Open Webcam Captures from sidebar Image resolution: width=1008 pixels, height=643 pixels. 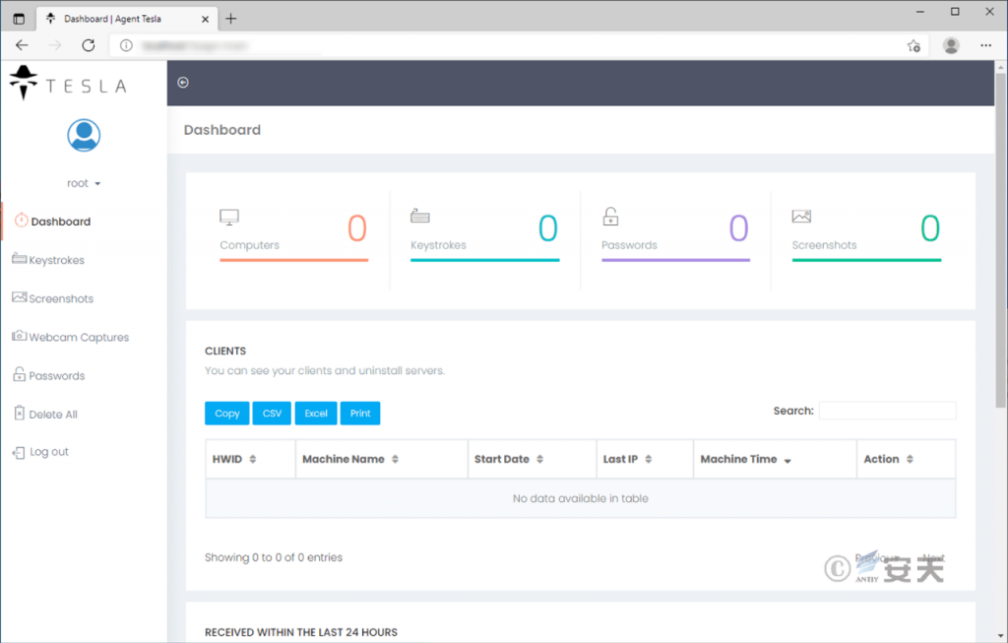pyautogui.click(x=78, y=337)
